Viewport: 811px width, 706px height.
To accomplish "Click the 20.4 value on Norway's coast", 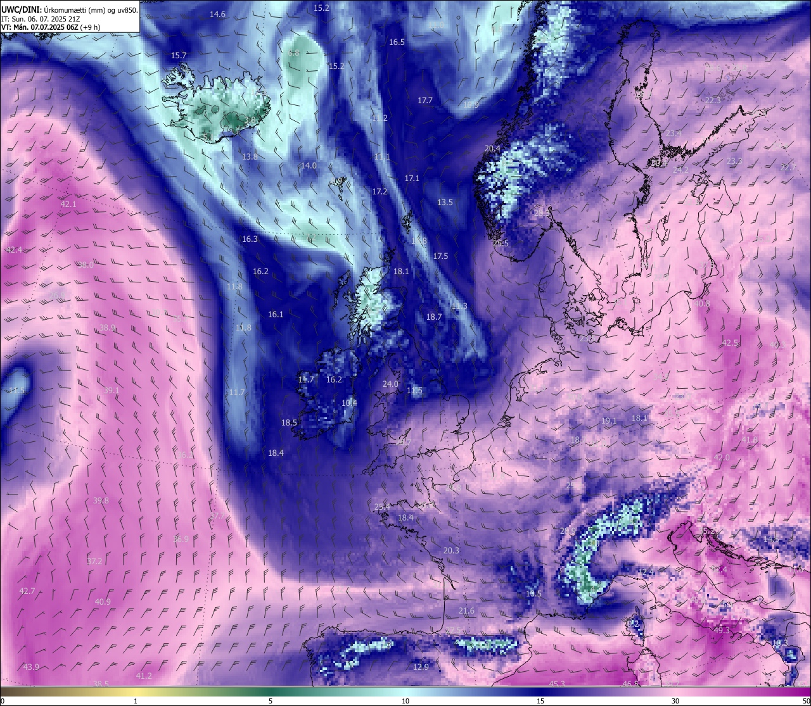I will (x=492, y=148).
